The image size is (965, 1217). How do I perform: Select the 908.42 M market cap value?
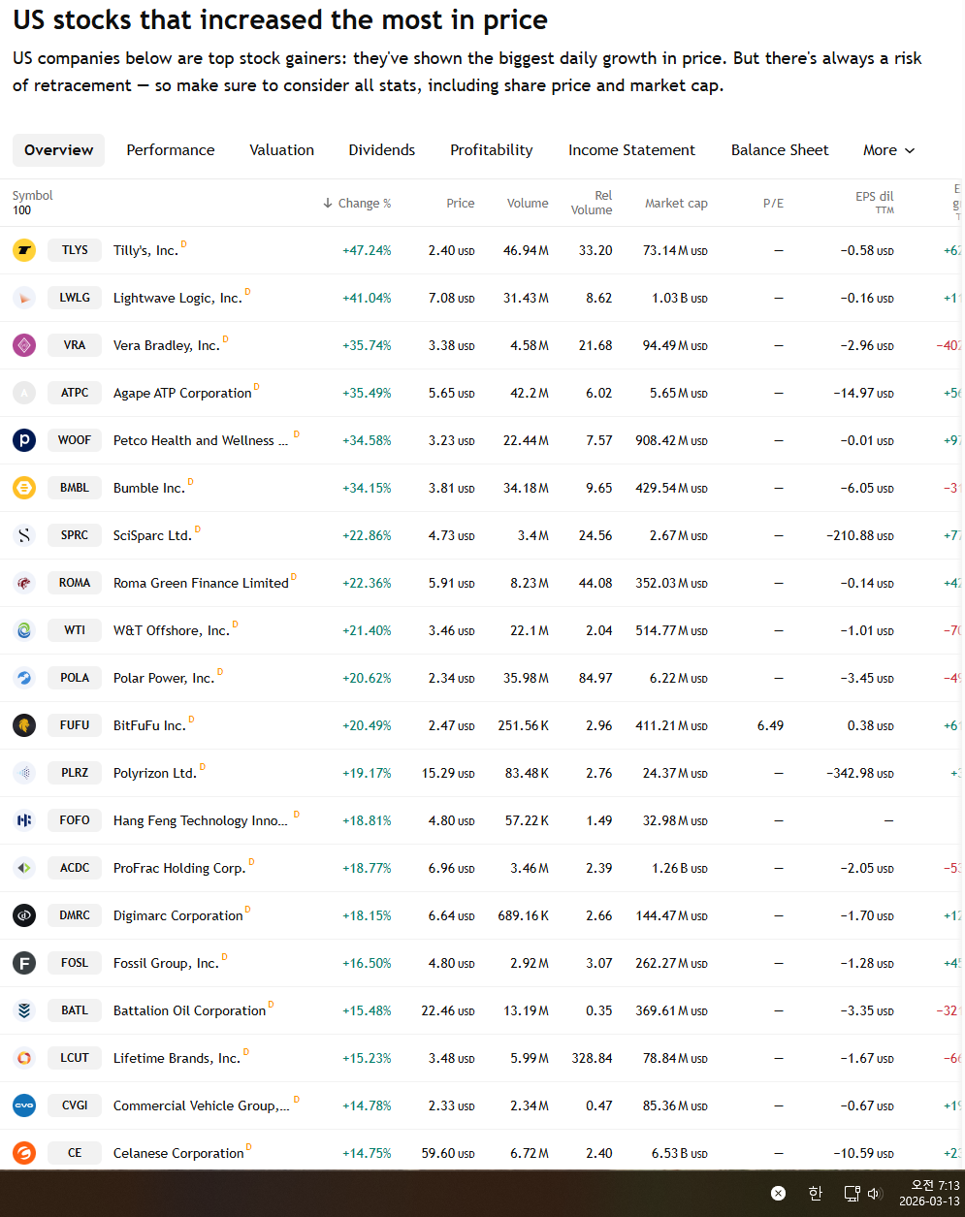[672, 440]
